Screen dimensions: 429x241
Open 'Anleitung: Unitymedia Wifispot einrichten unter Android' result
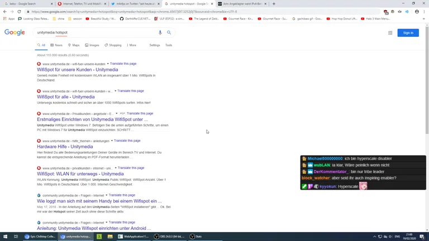pos(94,228)
